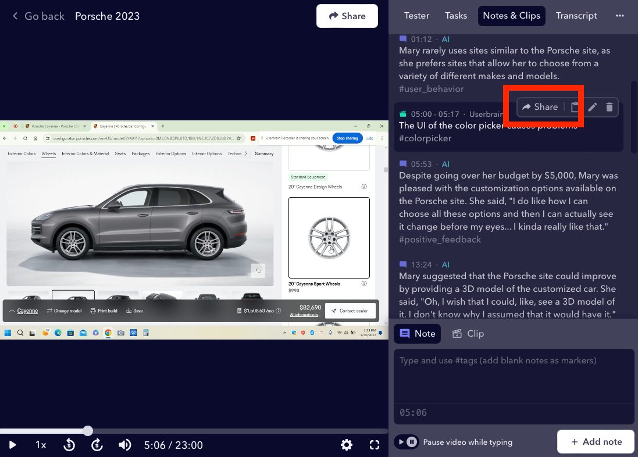Skip forward 5 seconds

coord(97,445)
